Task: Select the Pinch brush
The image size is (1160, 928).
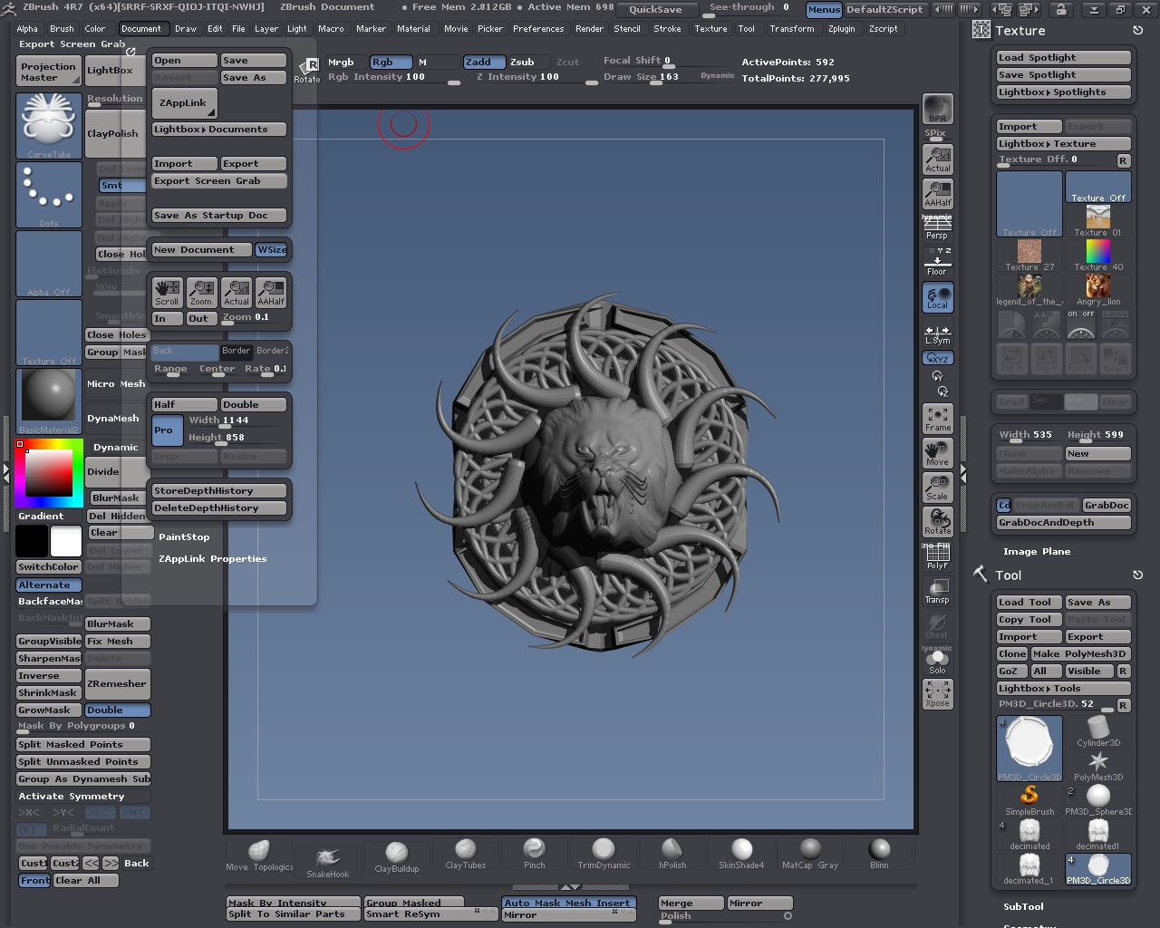Action: (x=535, y=854)
